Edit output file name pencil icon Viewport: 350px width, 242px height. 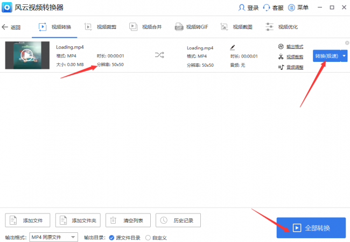coord(233,47)
